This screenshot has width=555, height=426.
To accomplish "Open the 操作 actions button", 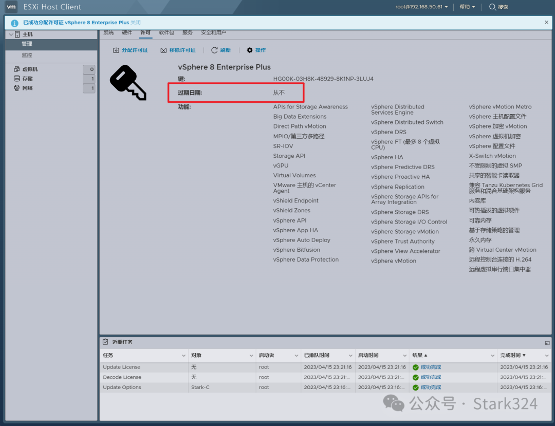I will tap(256, 50).
